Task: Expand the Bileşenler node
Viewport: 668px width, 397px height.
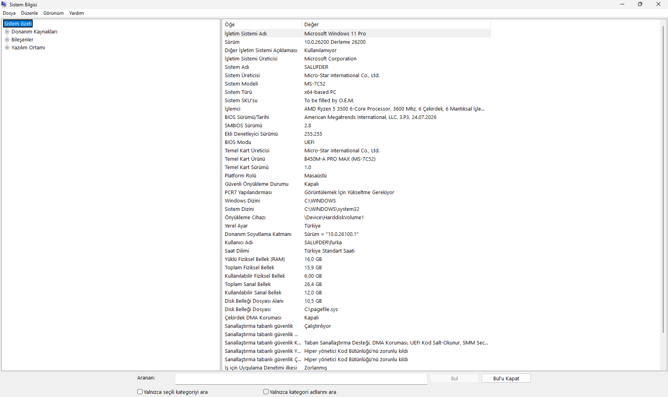Action: (x=7, y=40)
